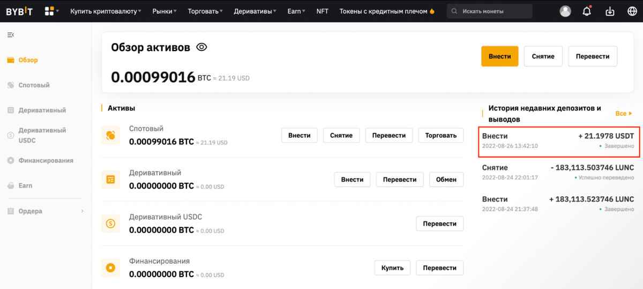This screenshot has height=289, width=643.
Task: Click Обмен in the Деривативный row
Action: (x=446, y=179)
